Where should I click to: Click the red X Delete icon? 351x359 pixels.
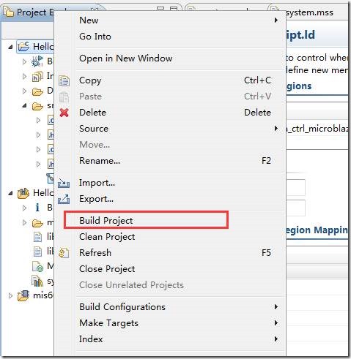pos(64,113)
